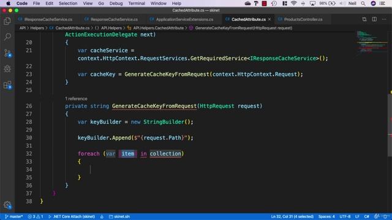Screen dimensions: 392x220
Task: Open the Notification Center list icon
Action: tap(382, 3)
